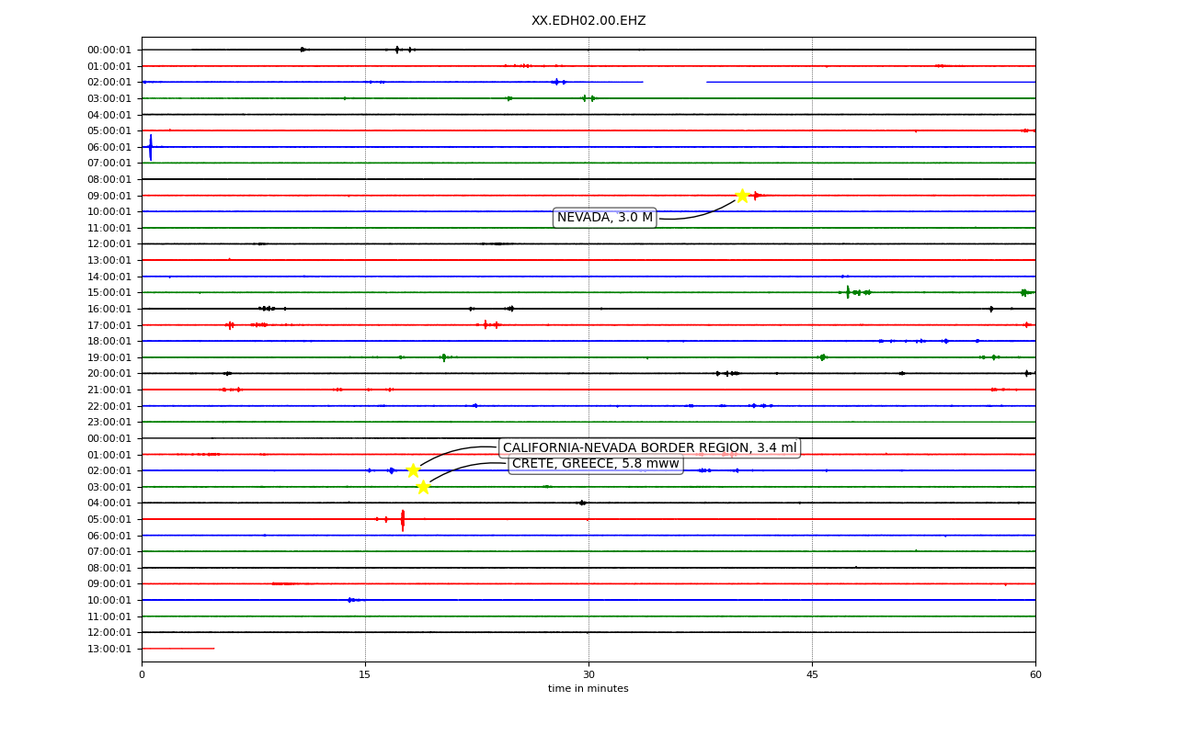Click the CRETE, GREECE, 5.8 mww label
This screenshot has width=1177, height=735.
click(x=596, y=464)
